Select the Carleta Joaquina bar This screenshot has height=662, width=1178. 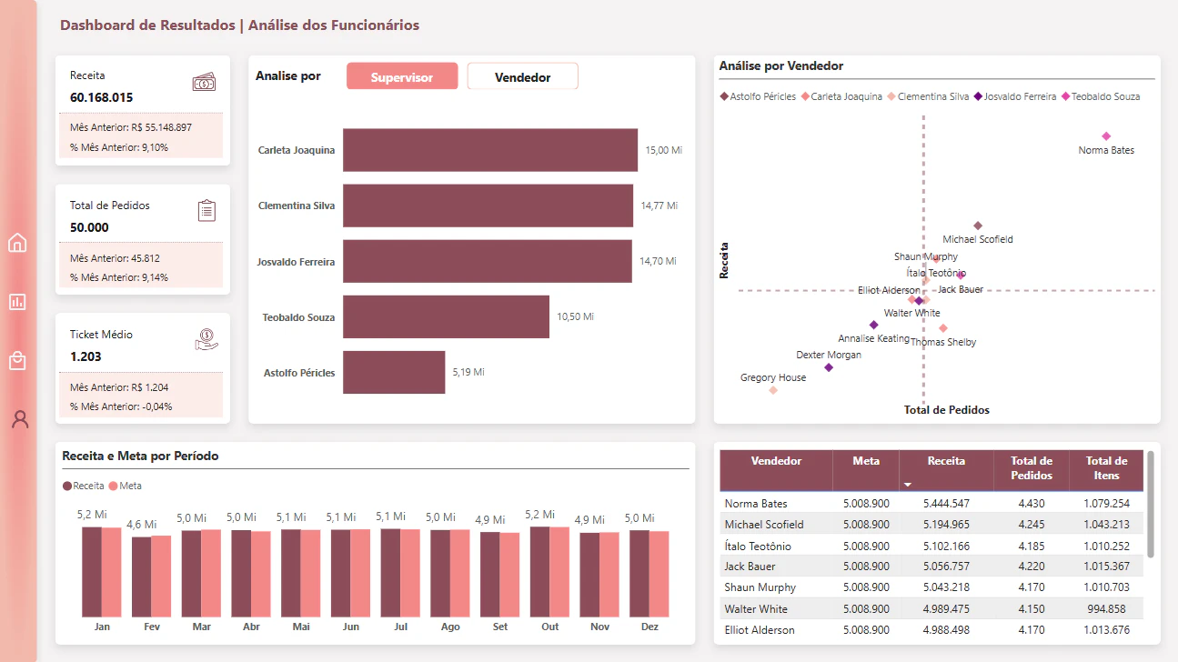tap(490, 150)
